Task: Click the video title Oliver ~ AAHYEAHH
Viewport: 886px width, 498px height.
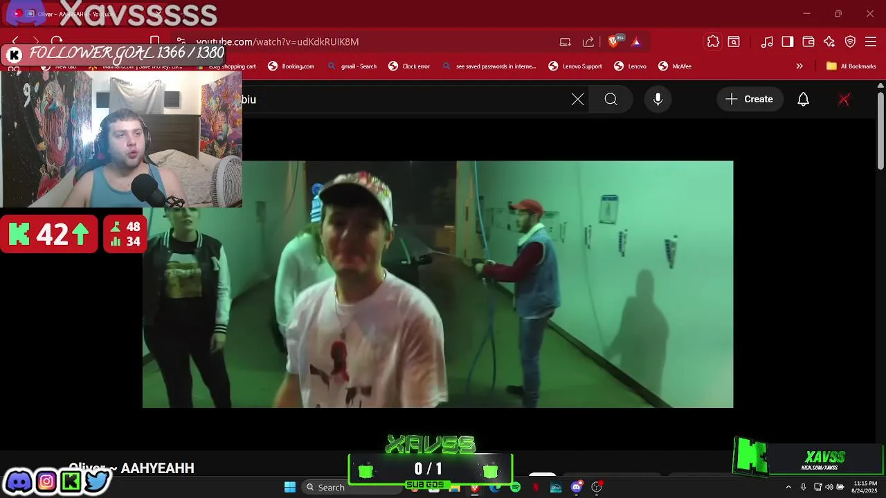Action: [132, 468]
